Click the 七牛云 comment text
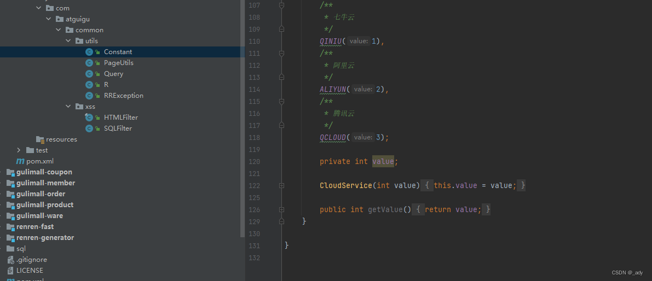Screen dimensions: 652x281 (x=344, y=17)
